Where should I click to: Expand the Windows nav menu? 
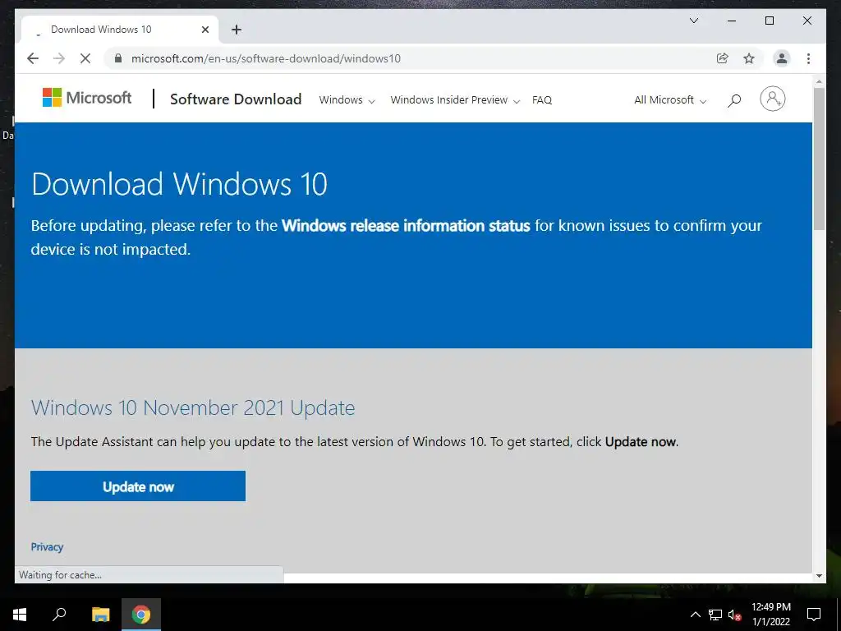point(347,99)
